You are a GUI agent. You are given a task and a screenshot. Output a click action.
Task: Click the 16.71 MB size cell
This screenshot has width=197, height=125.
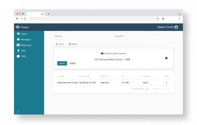(125, 82)
